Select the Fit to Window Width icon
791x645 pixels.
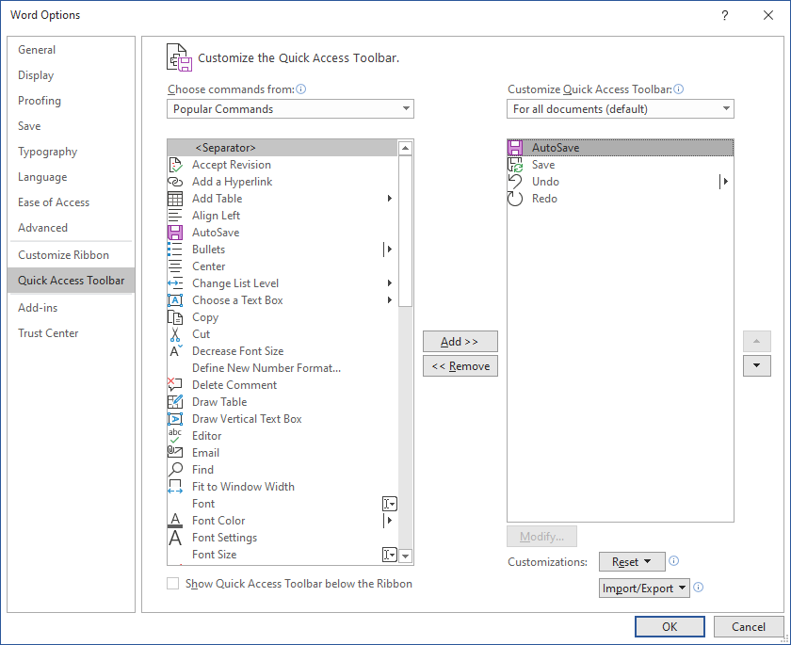coord(175,487)
